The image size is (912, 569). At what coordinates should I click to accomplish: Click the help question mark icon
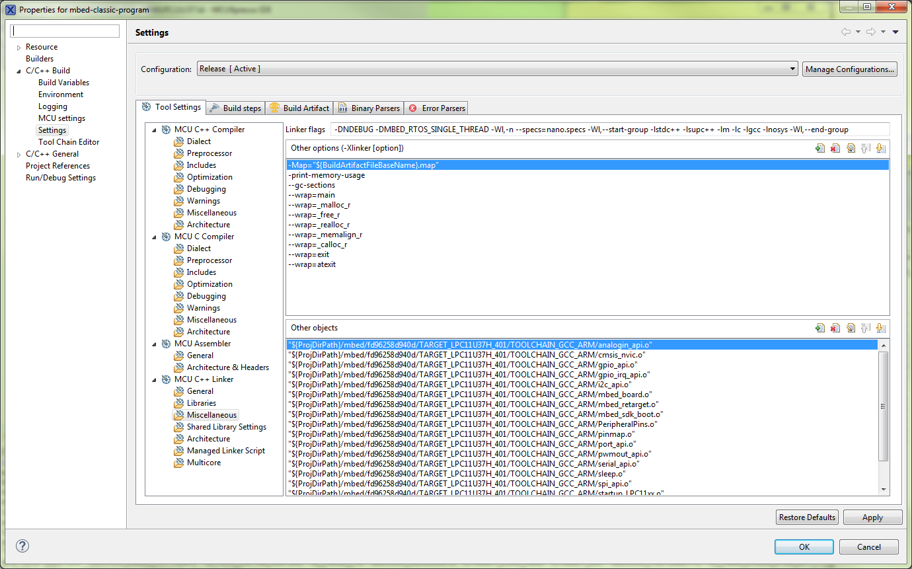tap(22, 546)
